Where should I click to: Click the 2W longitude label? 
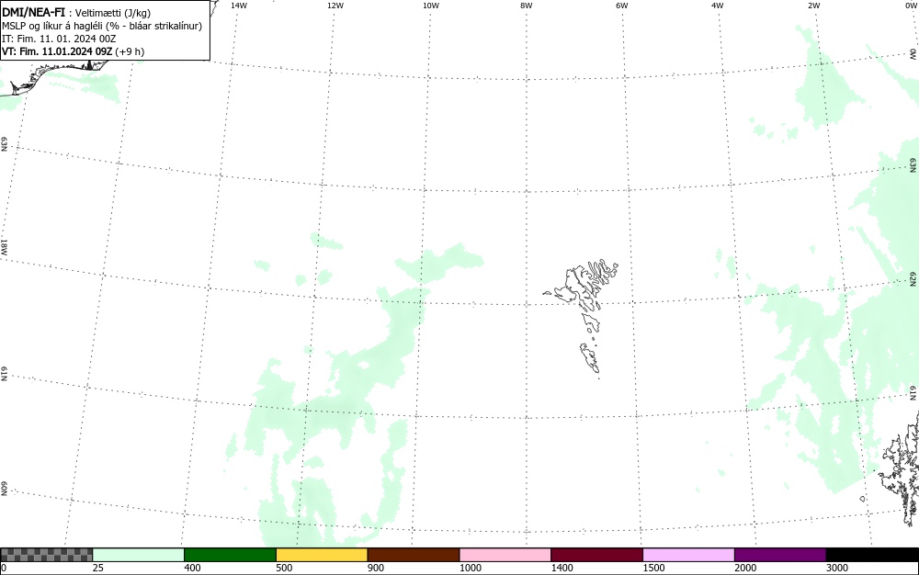pyautogui.click(x=813, y=6)
